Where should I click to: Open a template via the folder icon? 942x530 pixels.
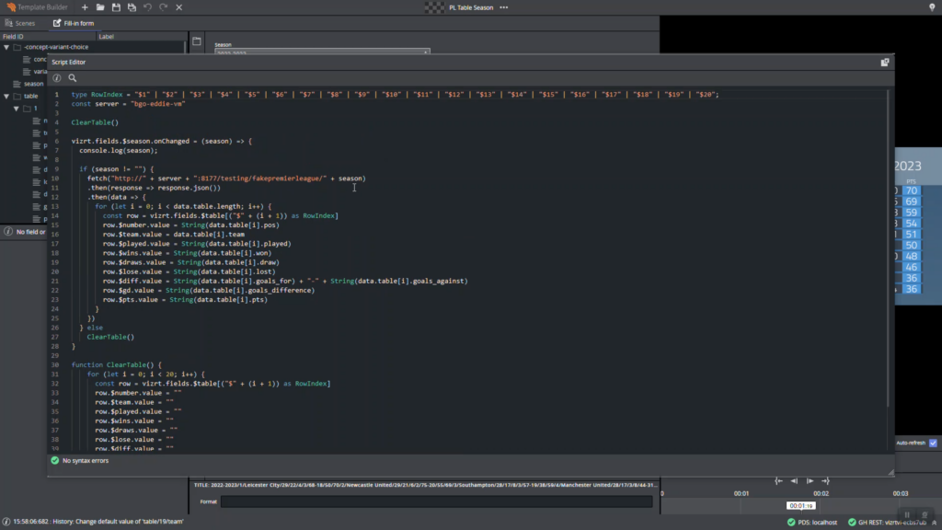[98, 6]
